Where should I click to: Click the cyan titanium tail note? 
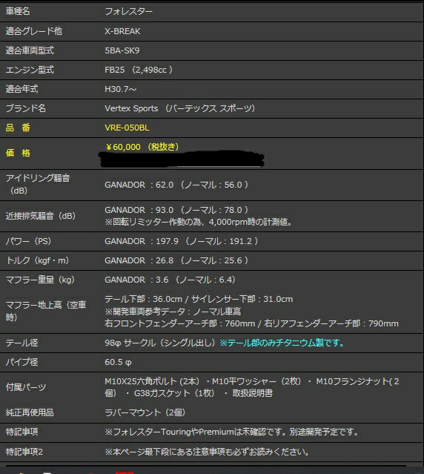coord(282,343)
